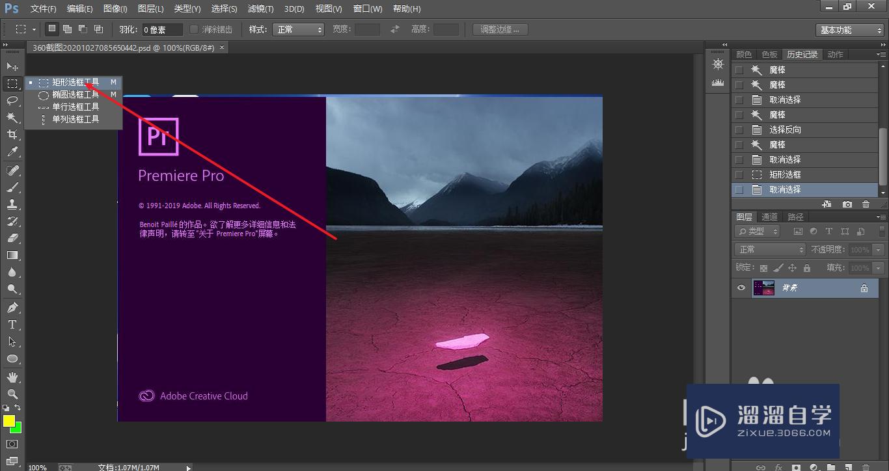Select the History Brush tool

click(12, 221)
